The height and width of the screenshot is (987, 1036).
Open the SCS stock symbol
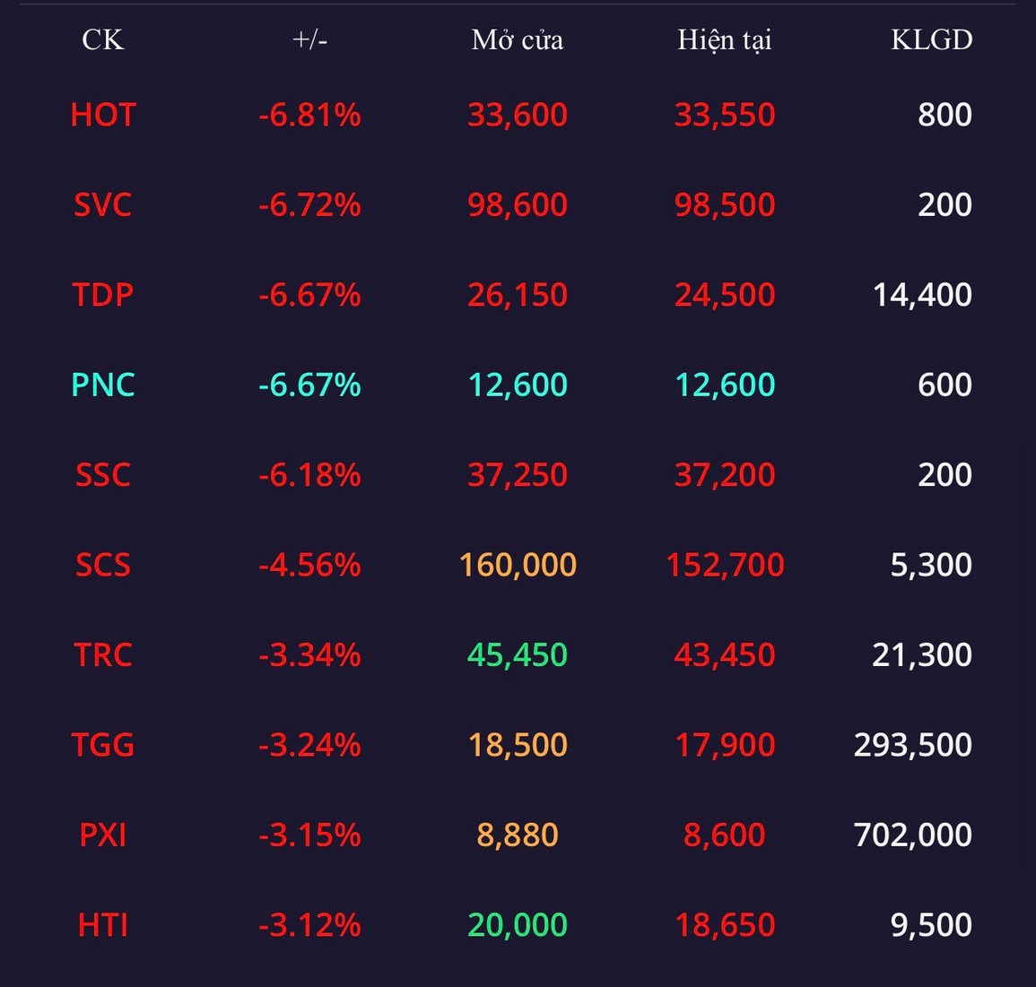[x=102, y=565]
